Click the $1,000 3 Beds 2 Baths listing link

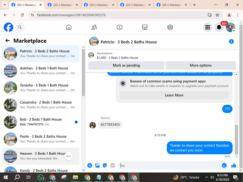[x=117, y=58]
